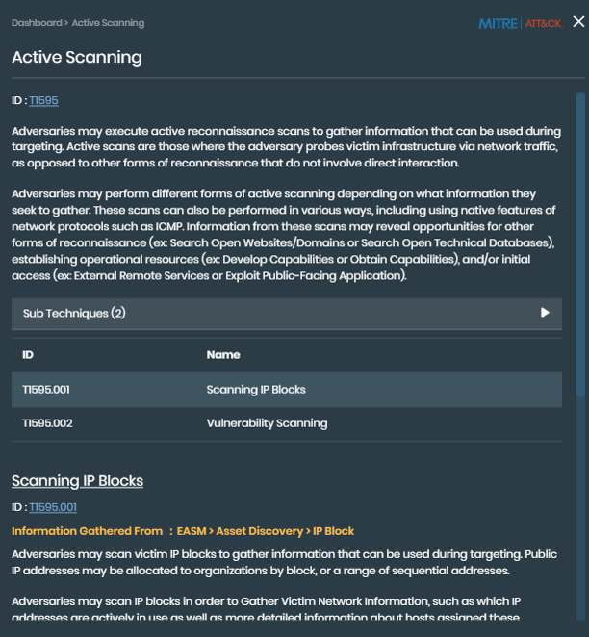
Task: Click the MITRE ATT&CK logo
Action: tap(520, 23)
